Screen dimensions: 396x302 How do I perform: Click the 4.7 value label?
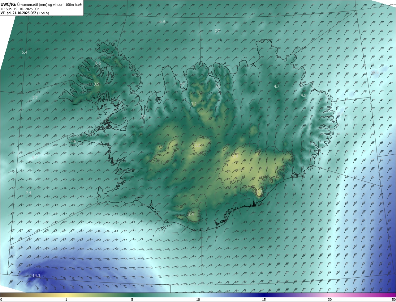tap(277, 86)
